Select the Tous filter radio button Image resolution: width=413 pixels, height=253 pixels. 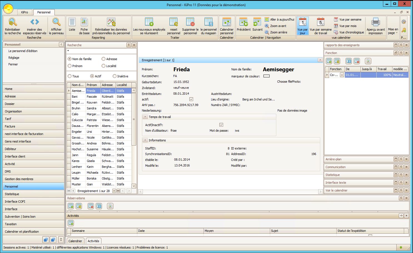pyautogui.click(x=70, y=76)
